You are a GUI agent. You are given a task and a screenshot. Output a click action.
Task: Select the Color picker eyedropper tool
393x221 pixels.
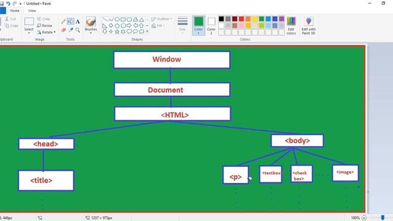pyautogui.click(x=71, y=30)
